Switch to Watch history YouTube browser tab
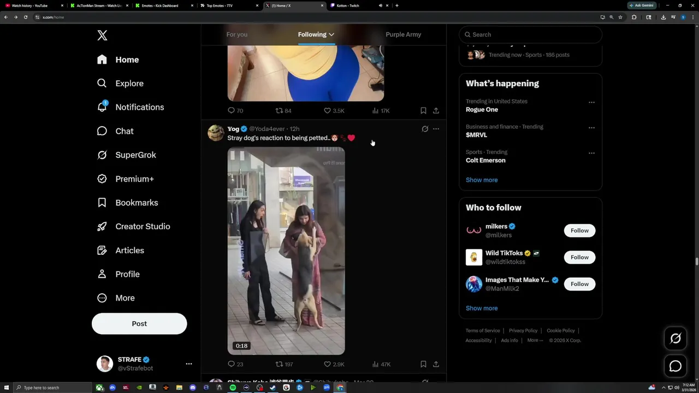 coord(33,5)
